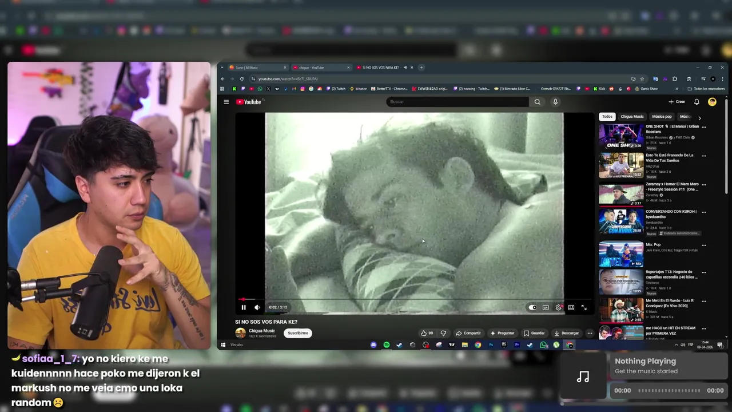Viewport: 732px width, 412px height.
Task: Open Discord from the taskbar
Action: point(373,345)
